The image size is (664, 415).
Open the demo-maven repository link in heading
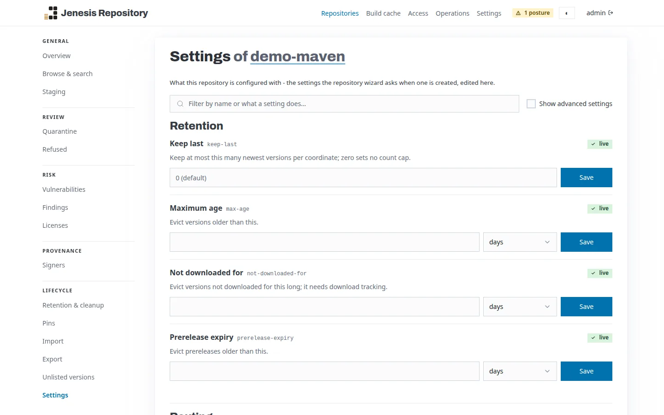[297, 56]
